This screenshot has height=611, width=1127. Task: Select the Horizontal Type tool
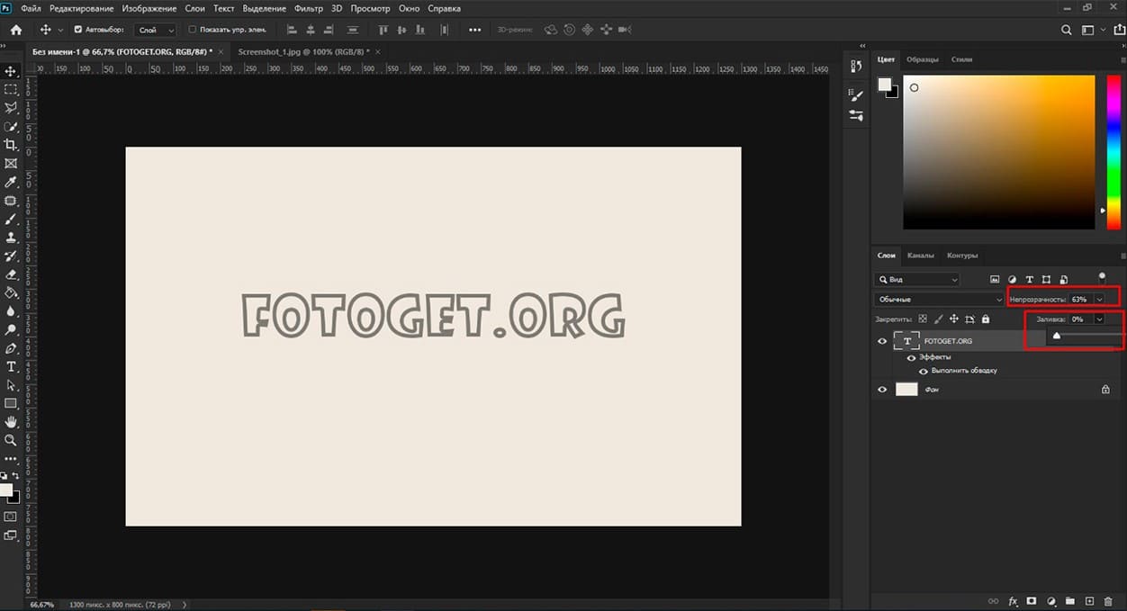click(11, 366)
